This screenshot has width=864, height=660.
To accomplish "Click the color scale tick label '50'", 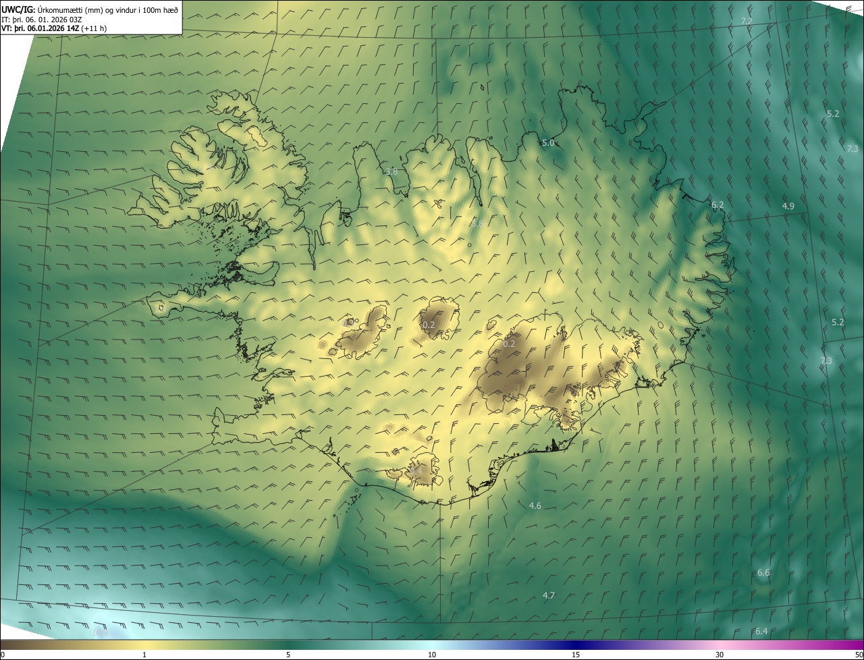I will pyautogui.click(x=859, y=655).
